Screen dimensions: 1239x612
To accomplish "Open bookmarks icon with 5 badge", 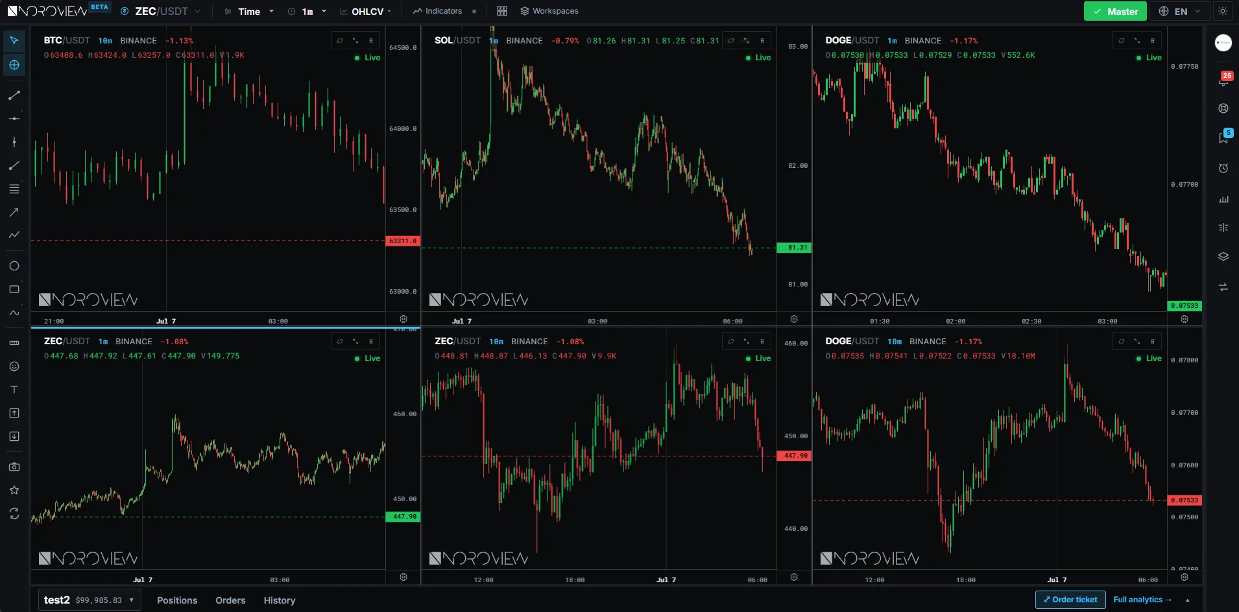I will tap(1223, 137).
